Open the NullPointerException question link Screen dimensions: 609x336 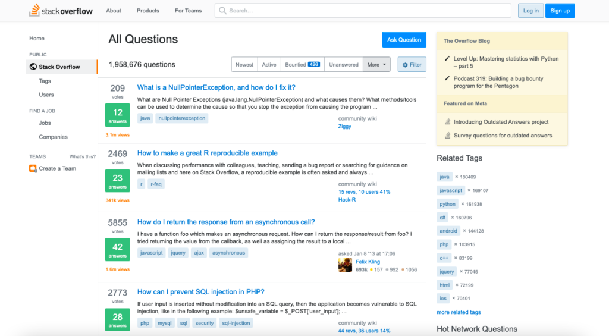[x=216, y=87]
